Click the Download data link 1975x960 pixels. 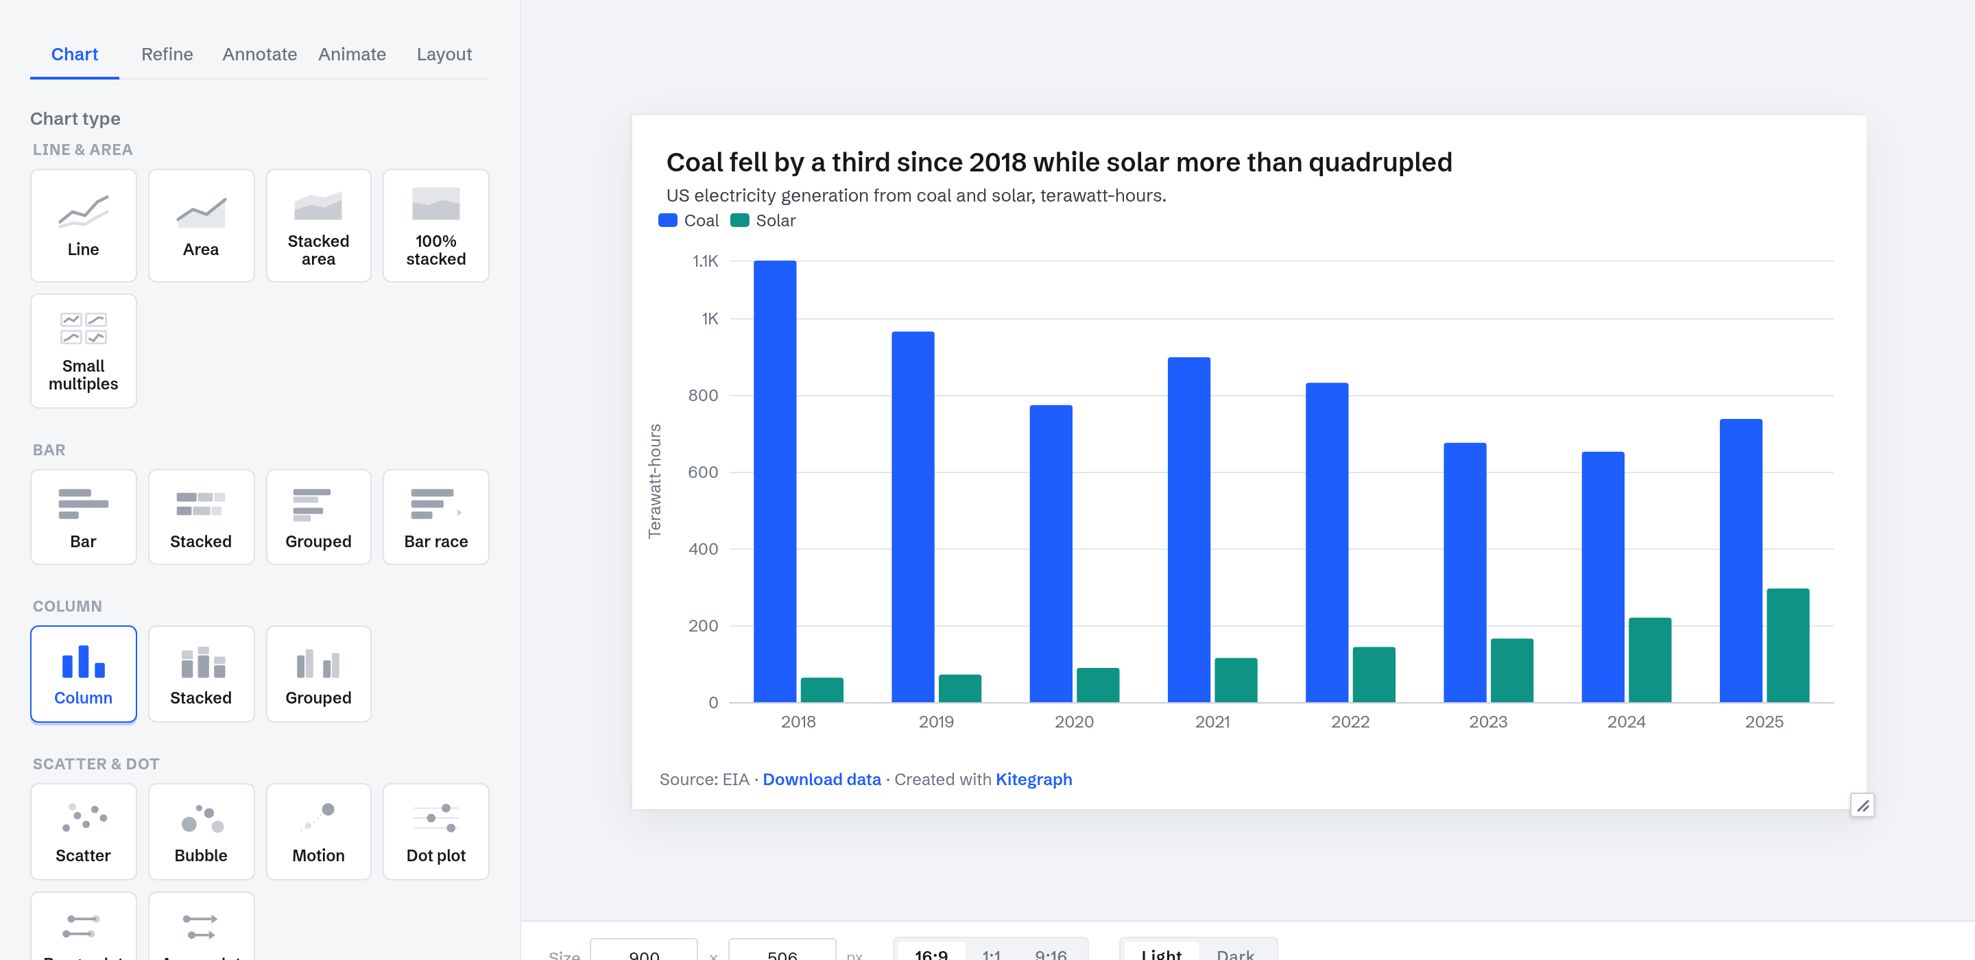tap(821, 779)
